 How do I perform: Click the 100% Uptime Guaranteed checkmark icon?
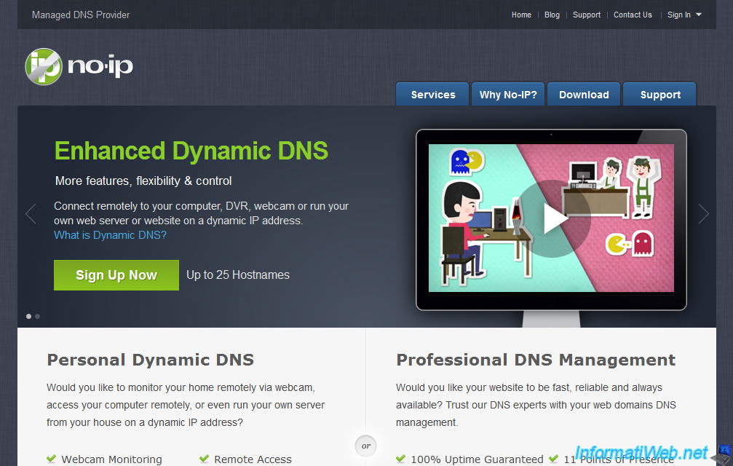click(400, 459)
